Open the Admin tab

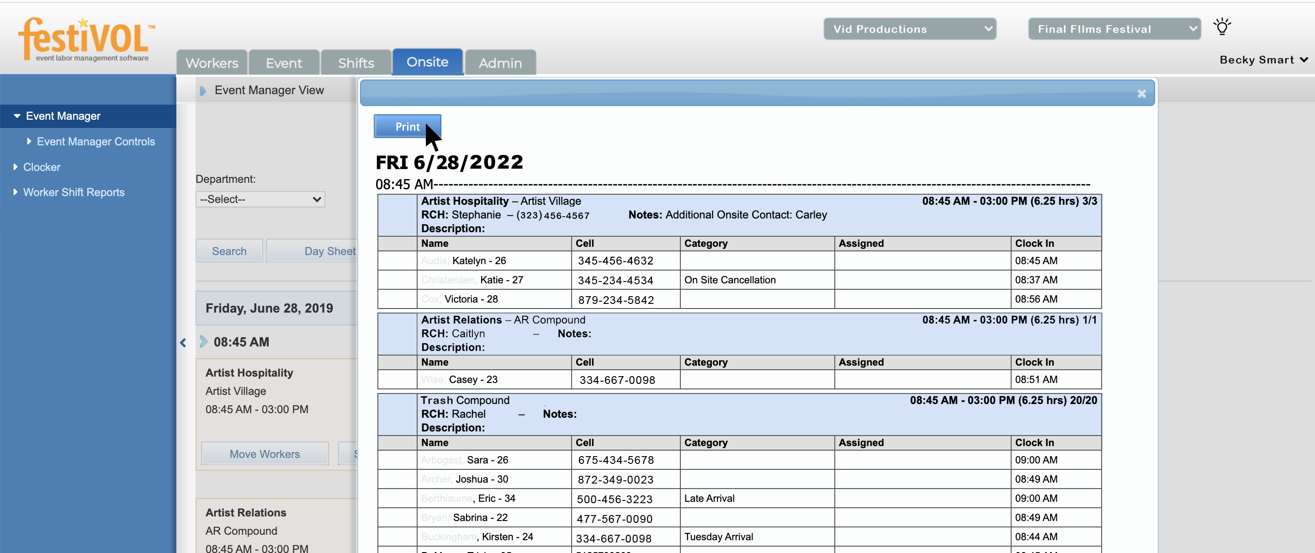500,63
